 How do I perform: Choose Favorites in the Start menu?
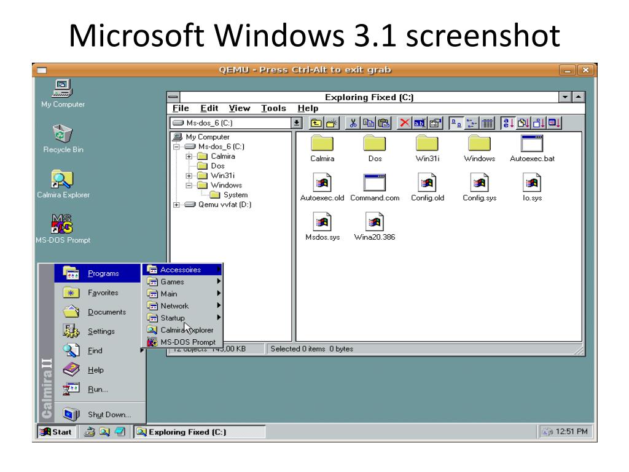99,293
